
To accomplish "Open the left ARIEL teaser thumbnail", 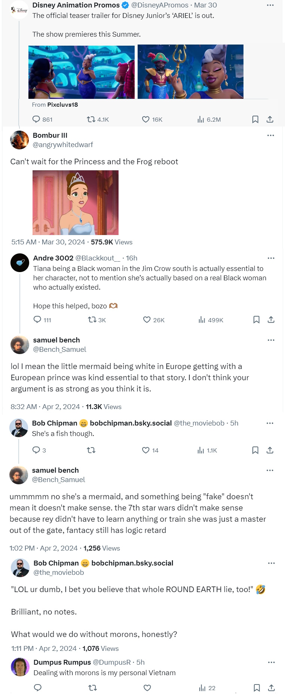I will coord(82,72).
